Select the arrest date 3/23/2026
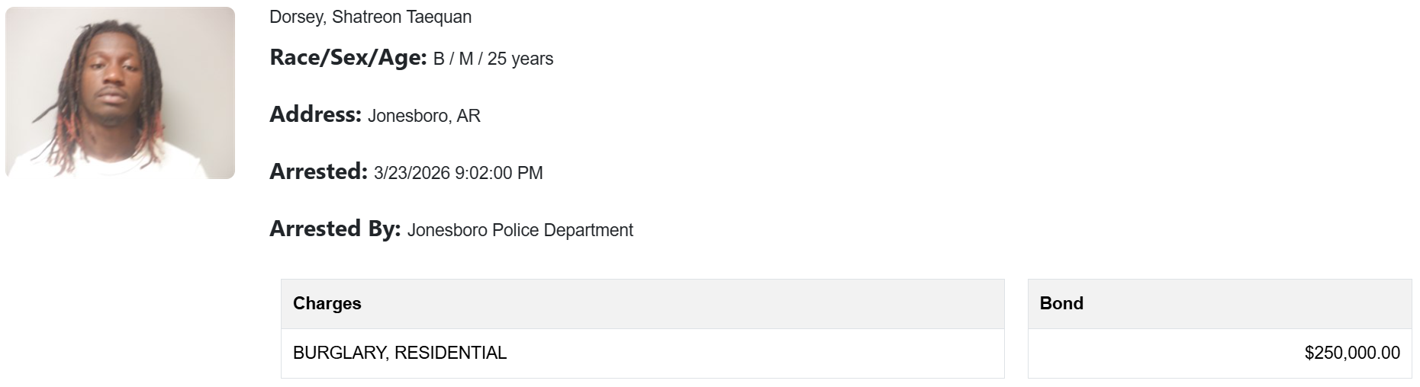1420x387 pixels. click(x=411, y=173)
